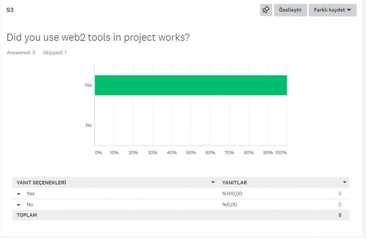This screenshot has height=238, width=366.
Task: Click the chevron beside the Yes answer row
Action: click(19, 194)
